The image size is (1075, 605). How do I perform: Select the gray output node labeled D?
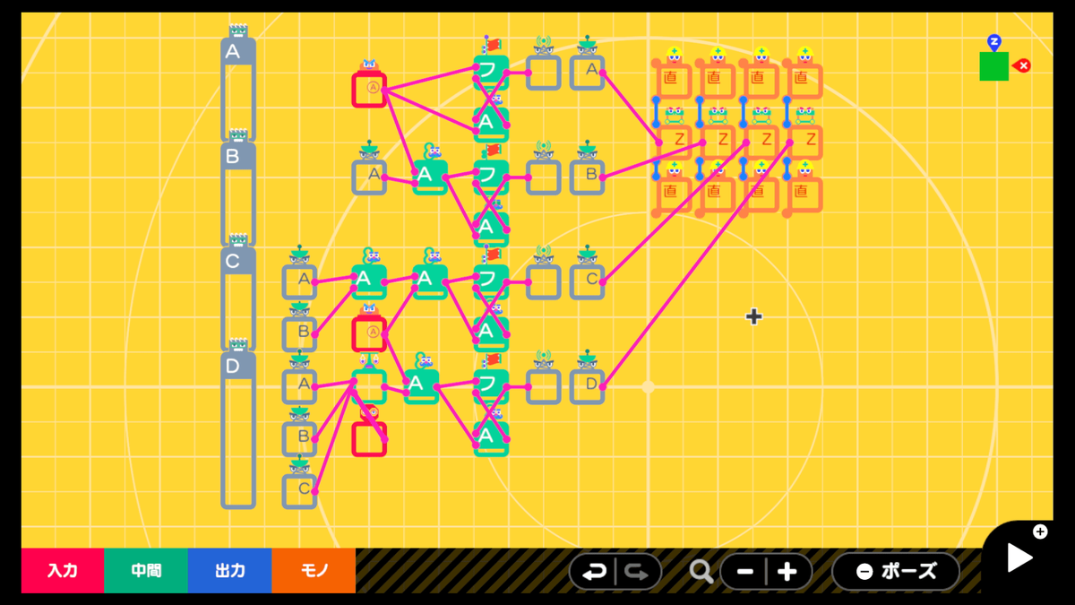tap(588, 386)
